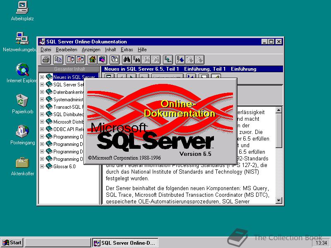Screen dimensions: 331x248
Task: Expand the Glossar 6.0 tree node
Action: pyautogui.click(x=42, y=166)
